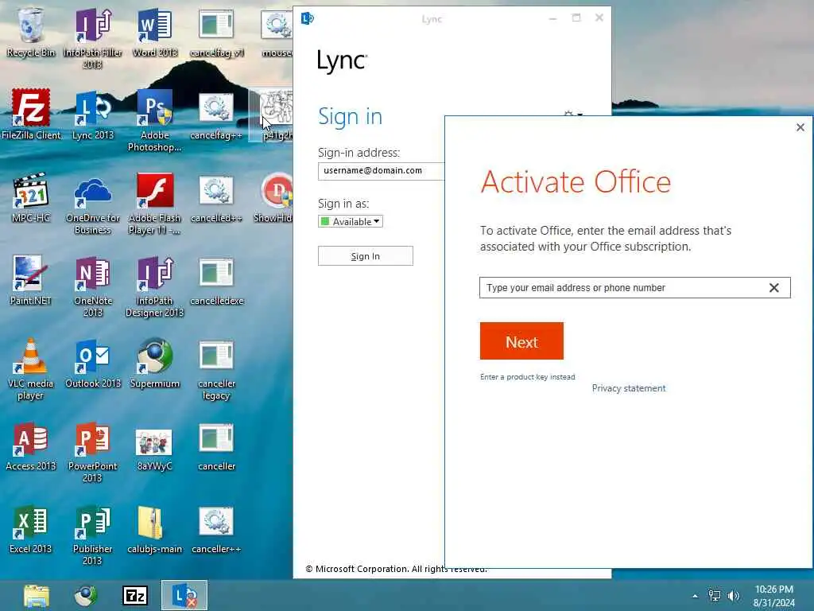The image size is (814, 611).
Task: Open OneNote 2013 shortcut
Action: 92,286
